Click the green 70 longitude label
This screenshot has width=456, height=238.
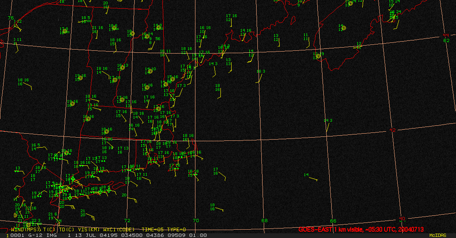[196, 221]
